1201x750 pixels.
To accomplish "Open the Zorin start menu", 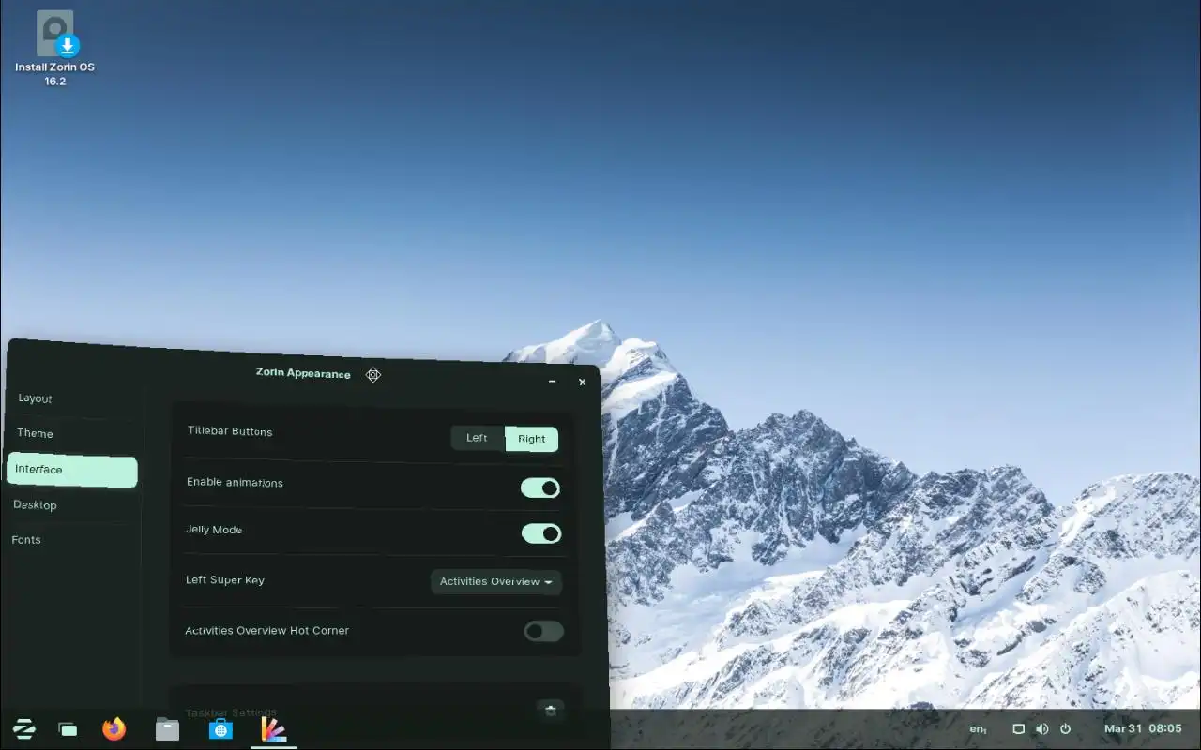I will [x=24, y=729].
